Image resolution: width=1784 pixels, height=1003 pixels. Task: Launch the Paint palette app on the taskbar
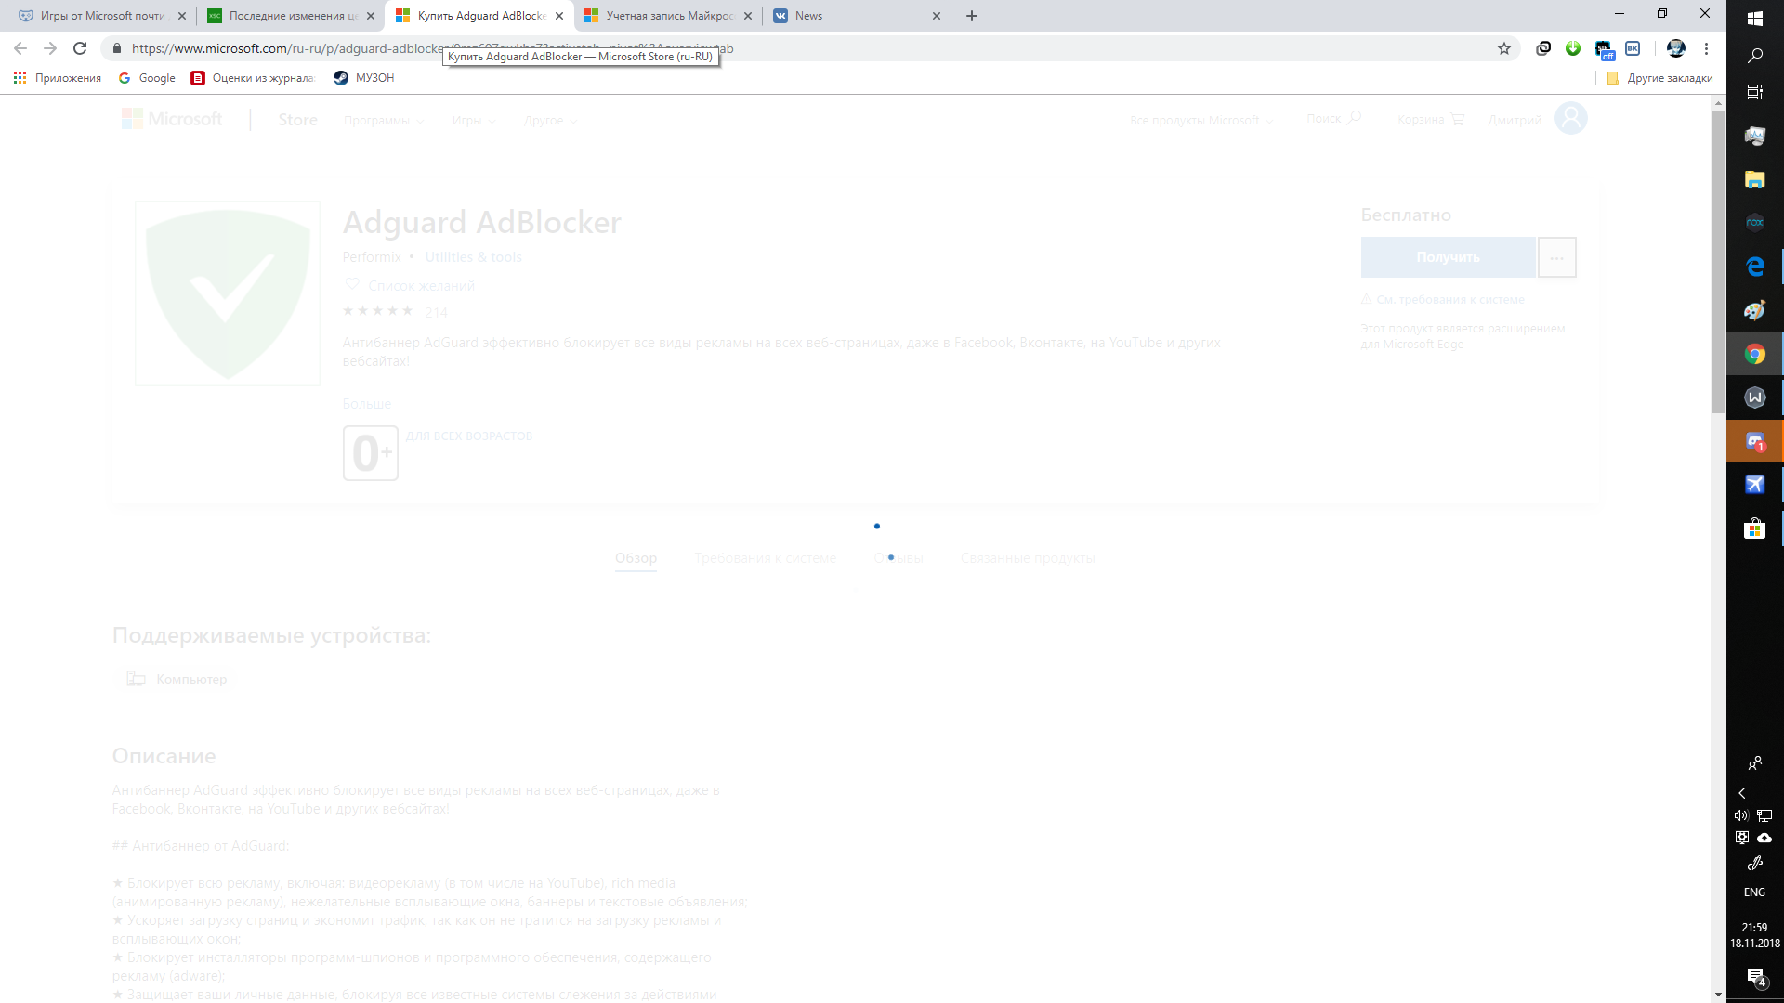point(1754,310)
